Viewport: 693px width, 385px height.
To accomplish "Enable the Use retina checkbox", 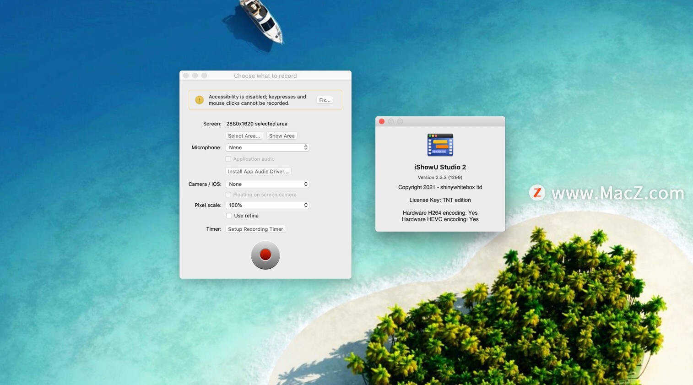I will pyautogui.click(x=229, y=216).
